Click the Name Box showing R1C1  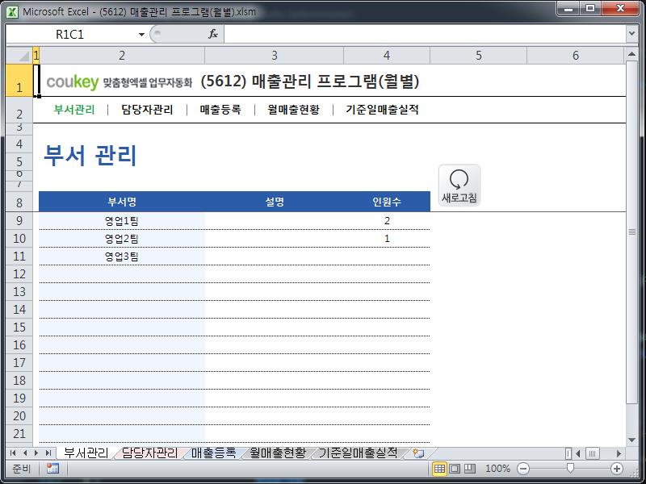coord(70,35)
